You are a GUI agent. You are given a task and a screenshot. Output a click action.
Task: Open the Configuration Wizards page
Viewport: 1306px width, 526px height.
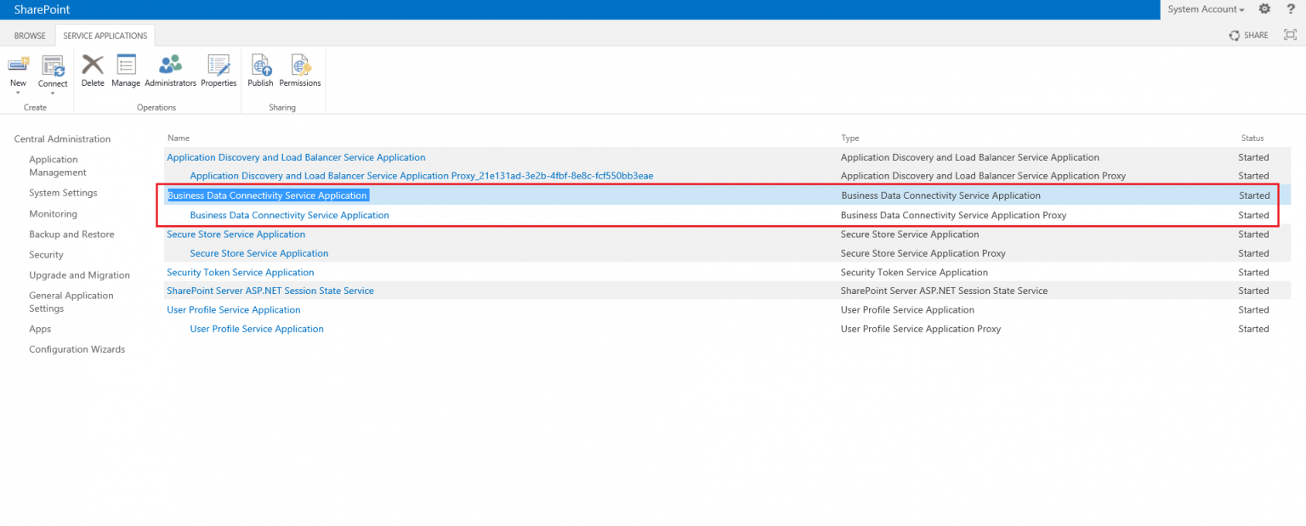pyautogui.click(x=77, y=348)
